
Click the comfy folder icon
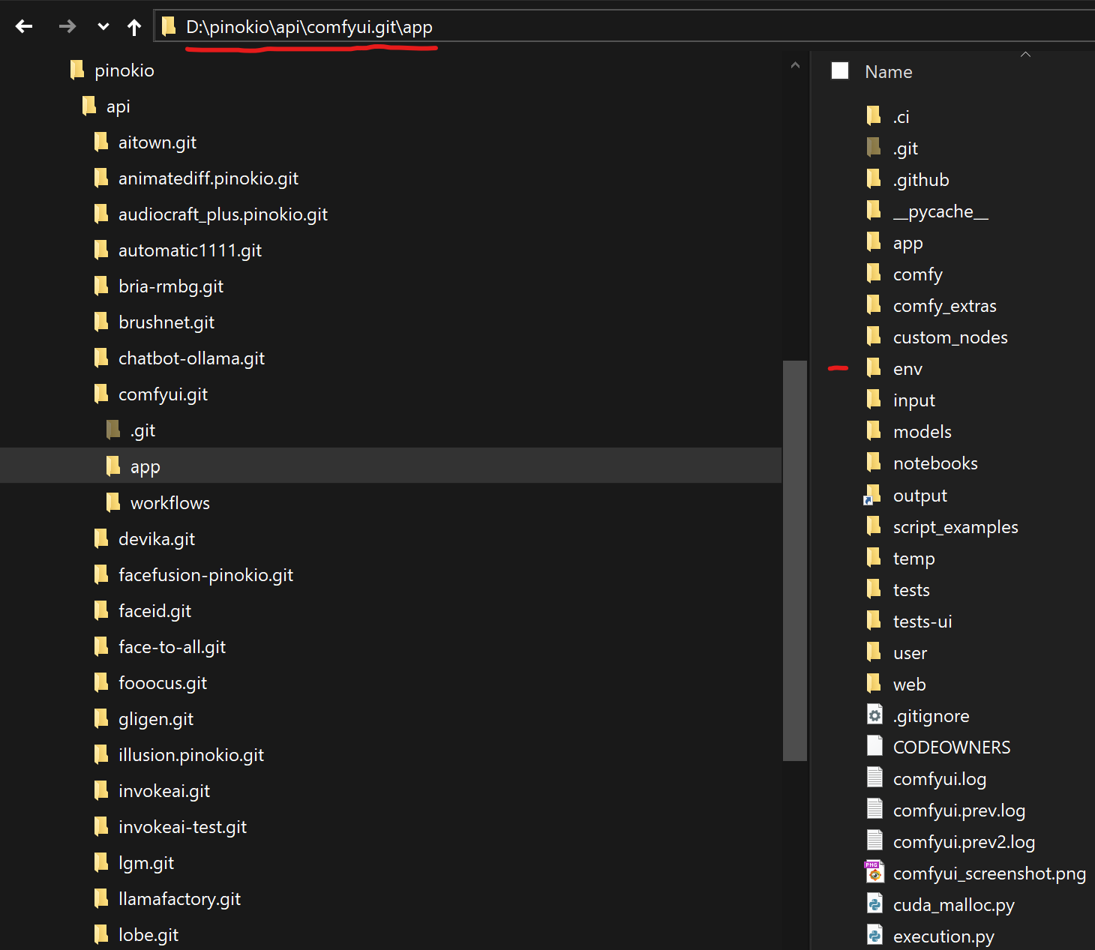click(874, 274)
